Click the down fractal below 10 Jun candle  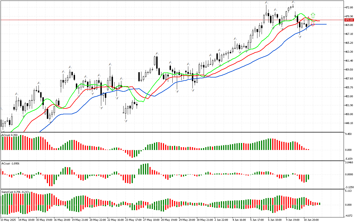300,37
